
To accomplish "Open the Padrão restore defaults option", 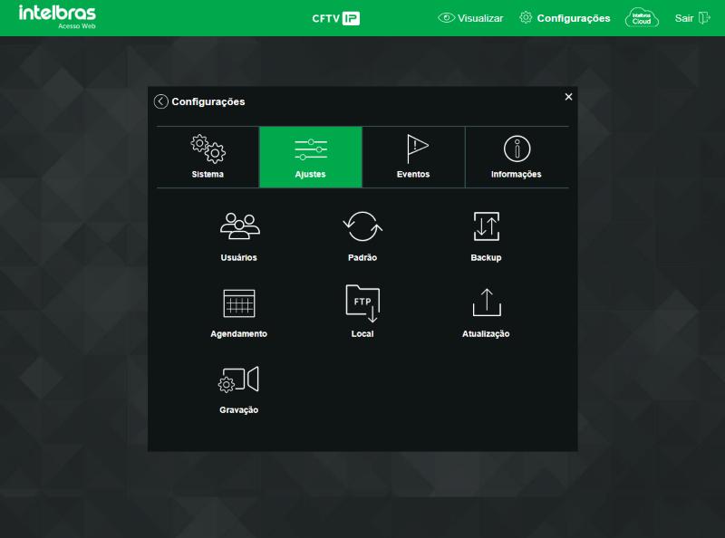I will tap(362, 236).
